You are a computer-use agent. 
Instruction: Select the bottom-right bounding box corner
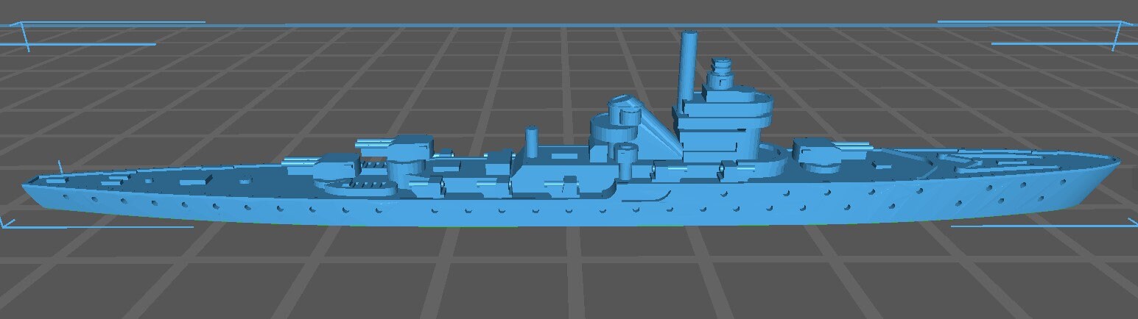click(1131, 221)
